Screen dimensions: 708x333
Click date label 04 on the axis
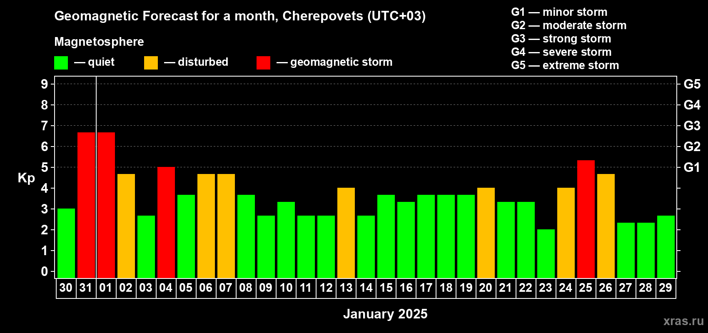(166, 288)
